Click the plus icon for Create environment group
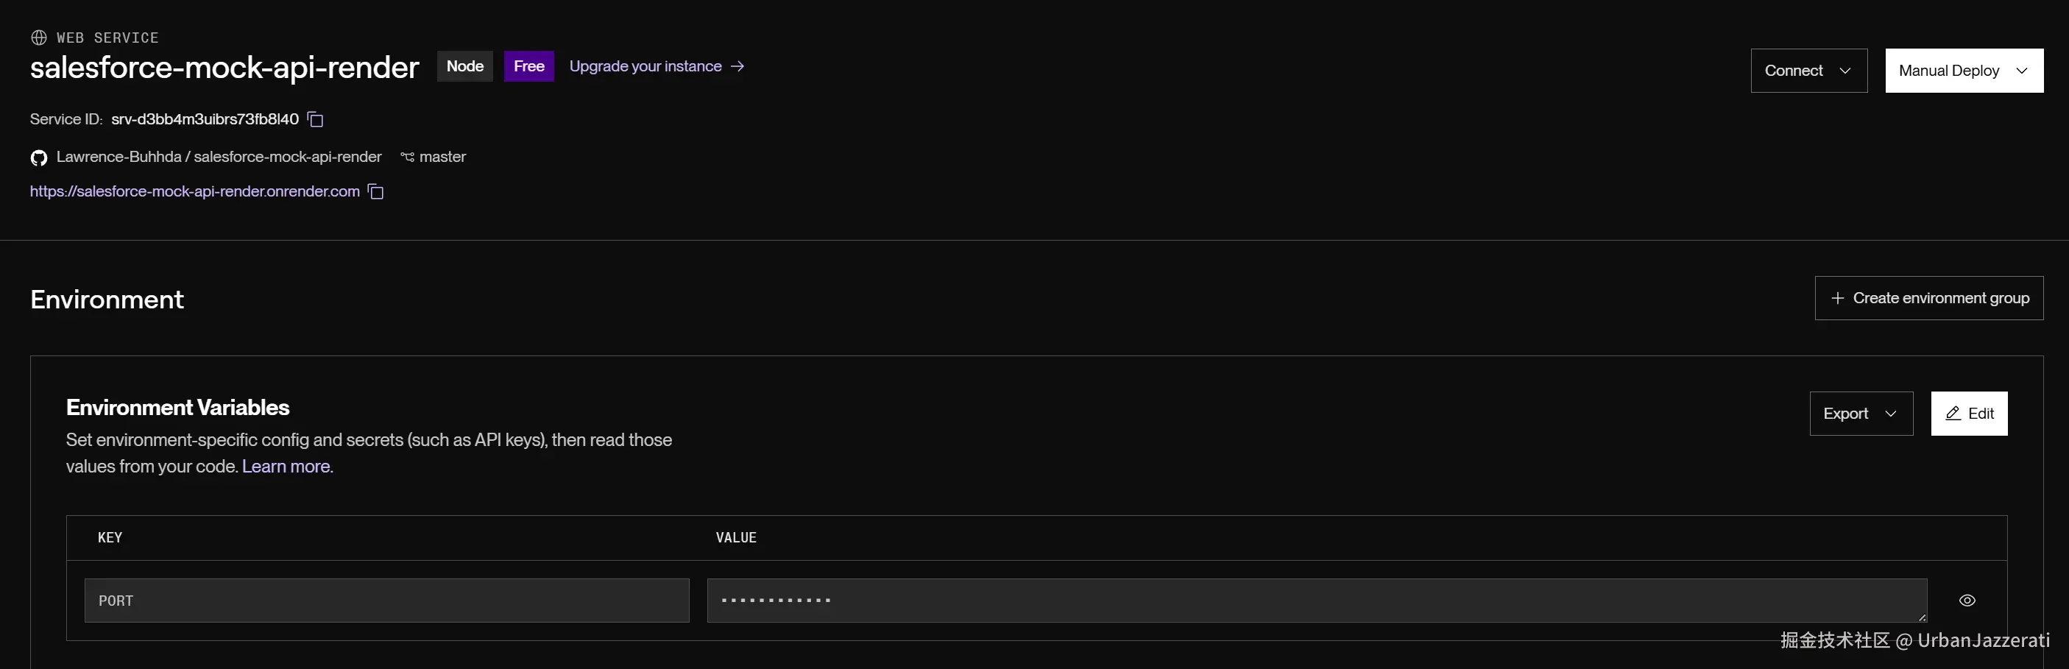Screen dimensions: 2069x669 [1837, 299]
